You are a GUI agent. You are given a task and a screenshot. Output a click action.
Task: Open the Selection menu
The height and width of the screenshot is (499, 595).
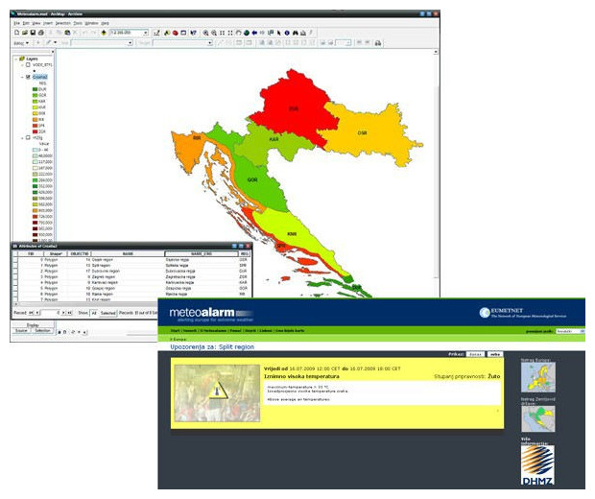coord(63,23)
